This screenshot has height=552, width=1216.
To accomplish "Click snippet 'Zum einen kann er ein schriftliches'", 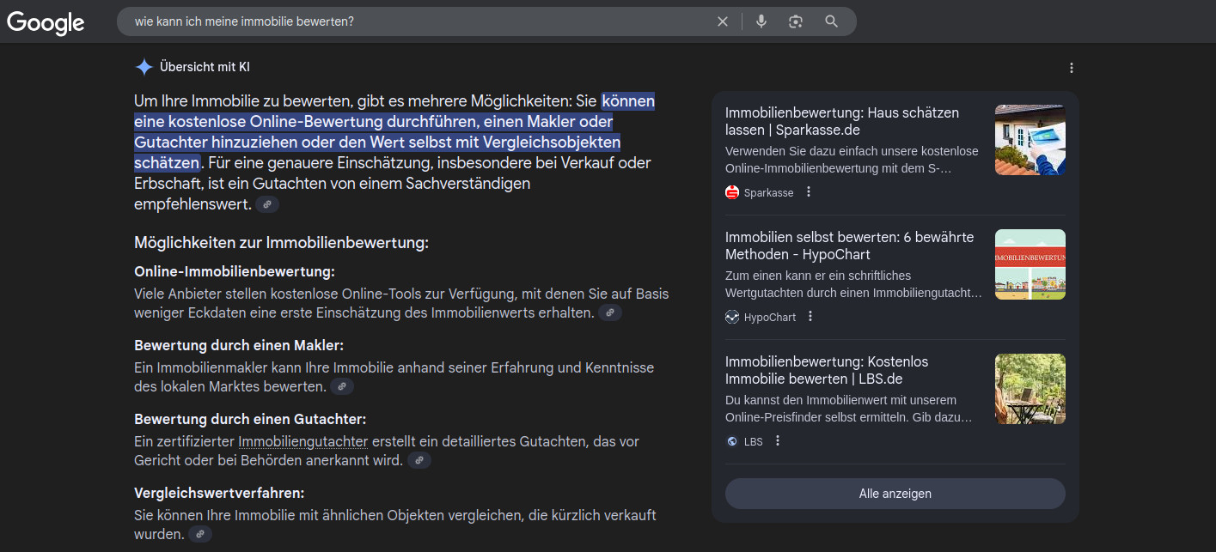I will coord(818,276).
